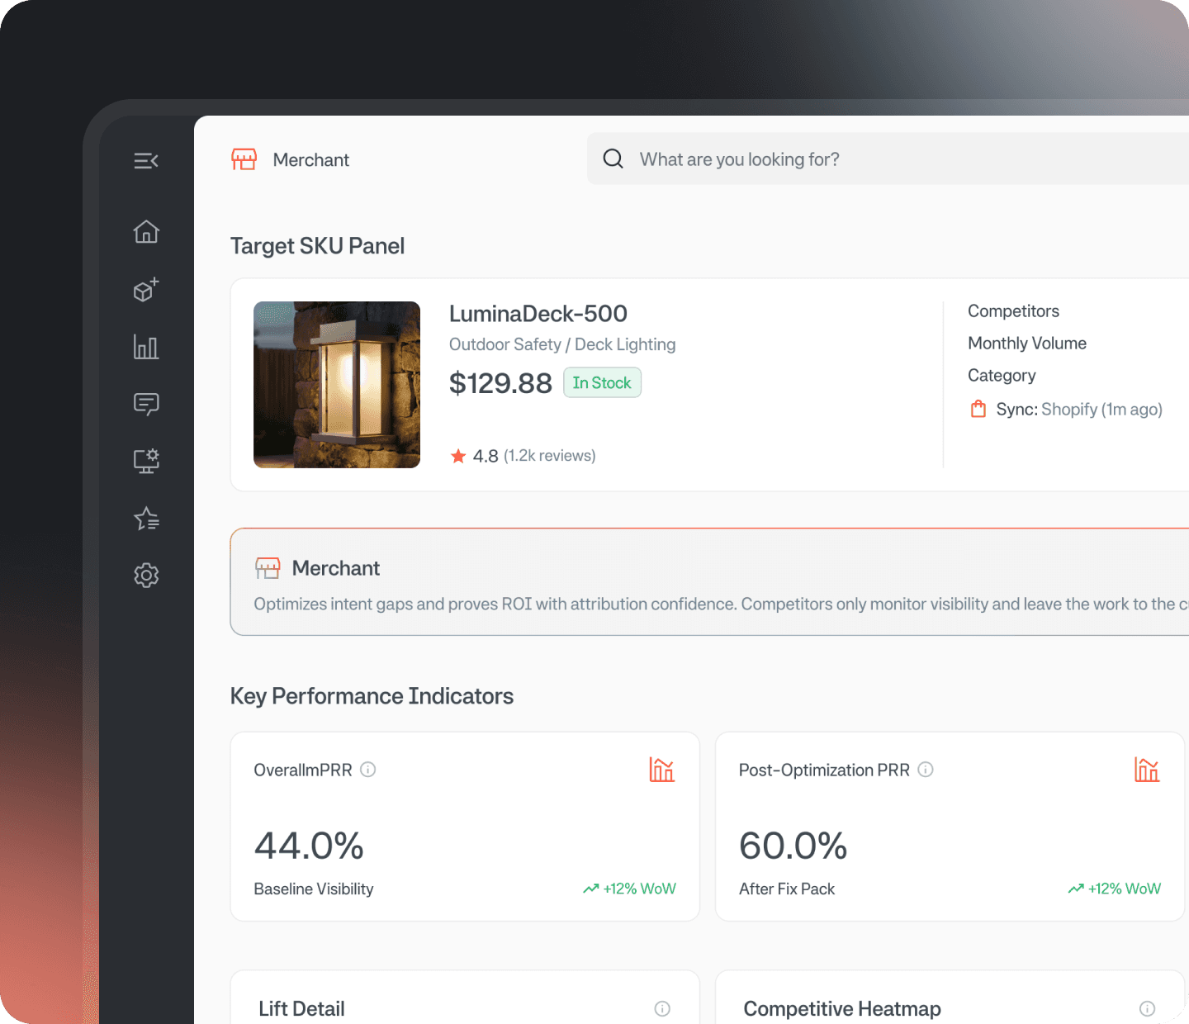This screenshot has width=1189, height=1024.
Task: Show info tooltip for Competitive Heatmap
Action: pyautogui.click(x=1147, y=1008)
